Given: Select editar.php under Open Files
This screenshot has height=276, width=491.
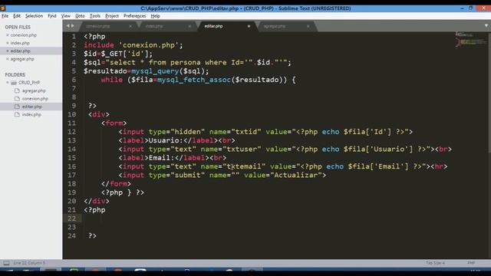Looking at the screenshot, I should [21, 51].
